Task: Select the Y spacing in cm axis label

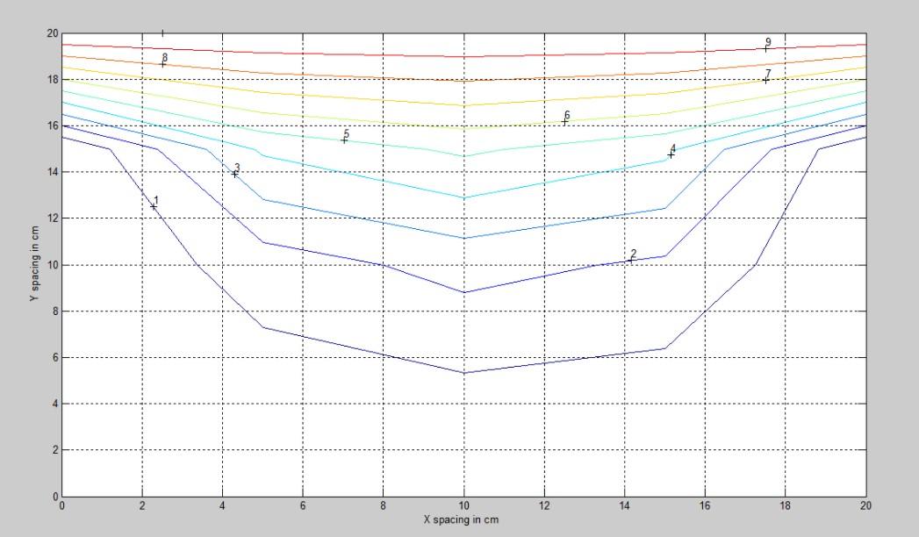Action: coord(35,264)
